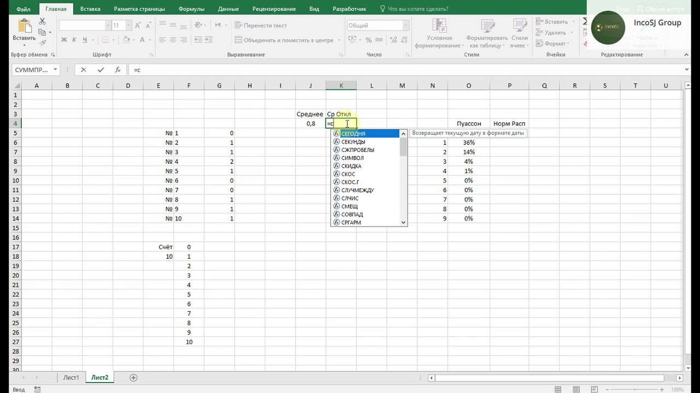Click Объединить и поместить в центре button
This screenshot has width=700, height=393.
284,40
